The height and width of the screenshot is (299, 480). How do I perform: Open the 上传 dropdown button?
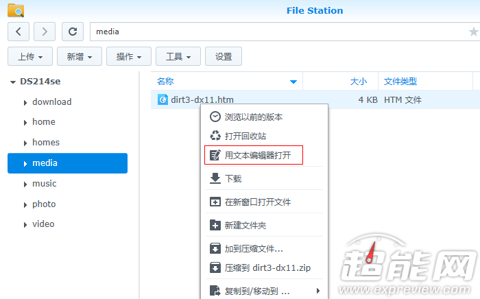pos(30,56)
